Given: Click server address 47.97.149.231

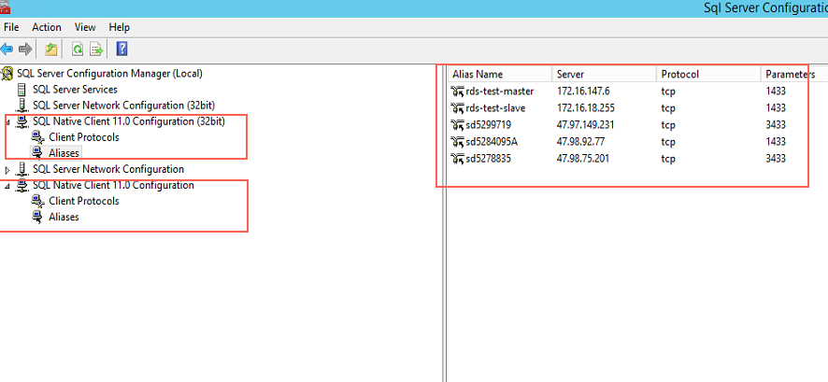Looking at the screenshot, I should [x=586, y=125].
